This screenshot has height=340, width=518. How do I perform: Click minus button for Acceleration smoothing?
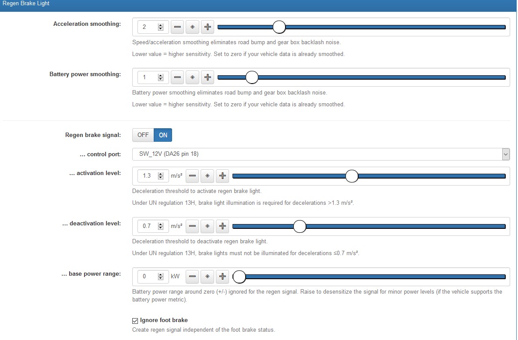(x=177, y=27)
